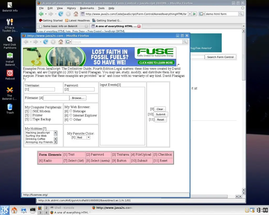Click the Reboot desktop icon
The image size is (269, 215).
tap(10, 75)
